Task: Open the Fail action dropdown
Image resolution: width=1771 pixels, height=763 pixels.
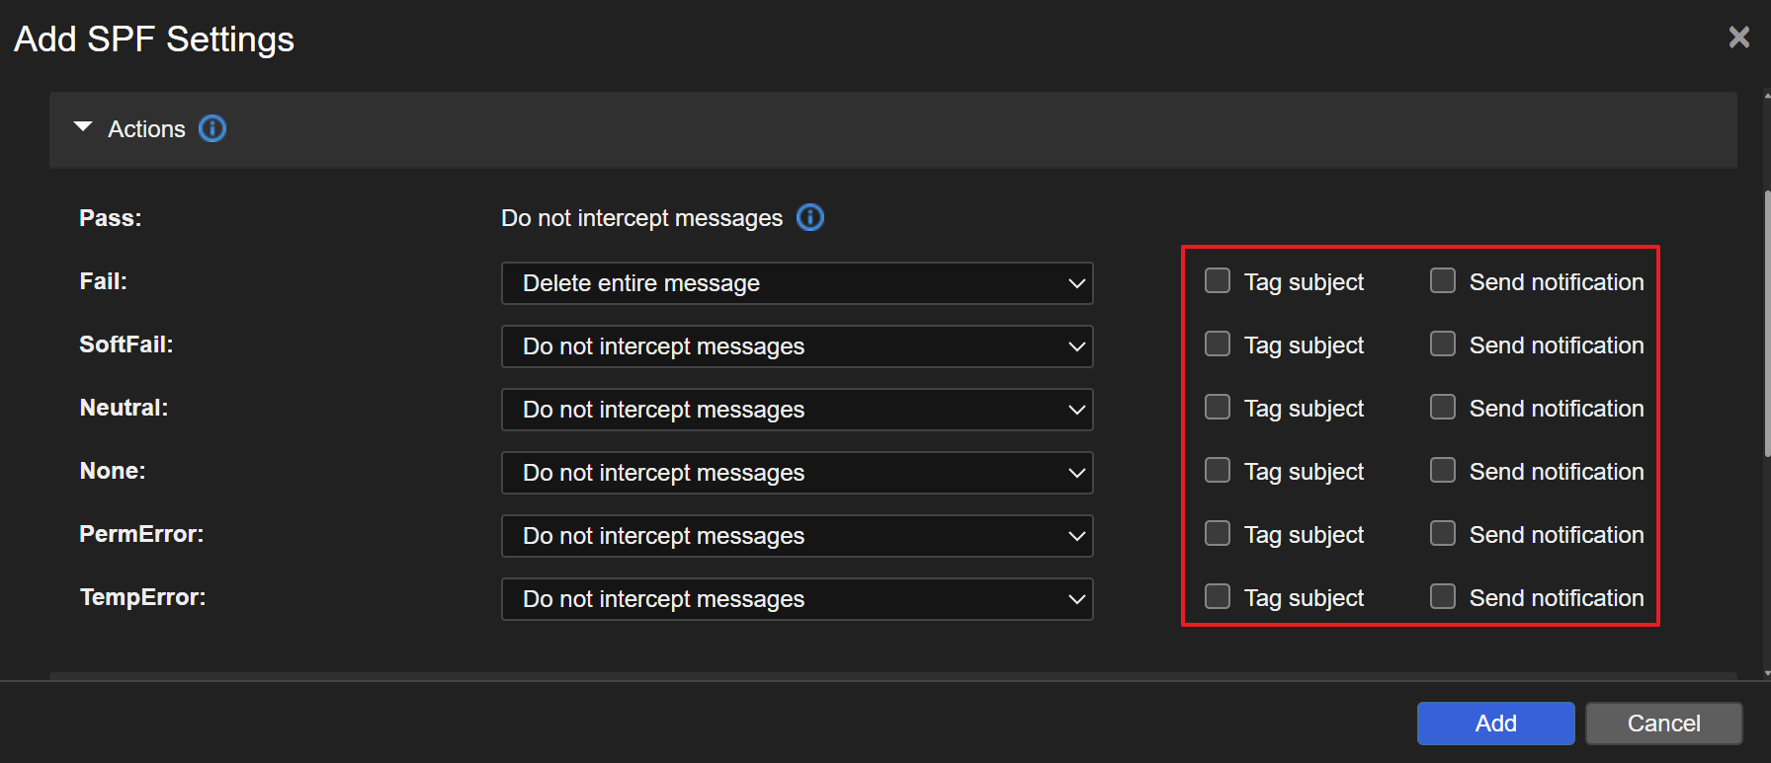Action: coord(797,283)
